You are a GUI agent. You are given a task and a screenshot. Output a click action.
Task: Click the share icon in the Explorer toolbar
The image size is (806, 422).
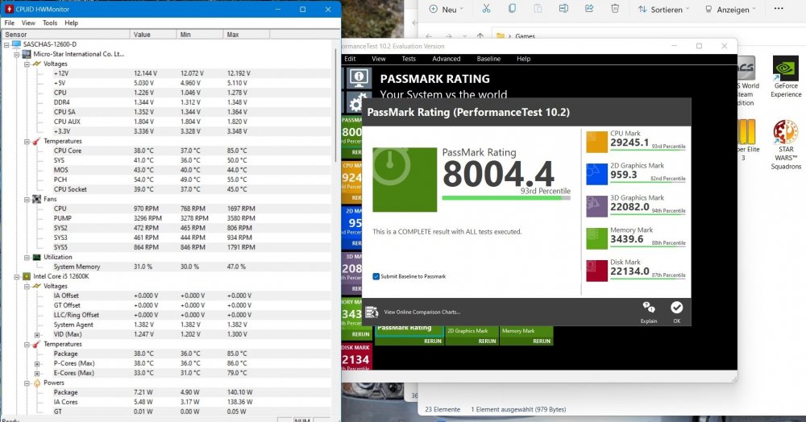coord(589,9)
